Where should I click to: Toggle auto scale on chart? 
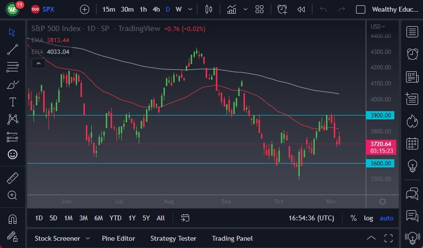(386, 218)
